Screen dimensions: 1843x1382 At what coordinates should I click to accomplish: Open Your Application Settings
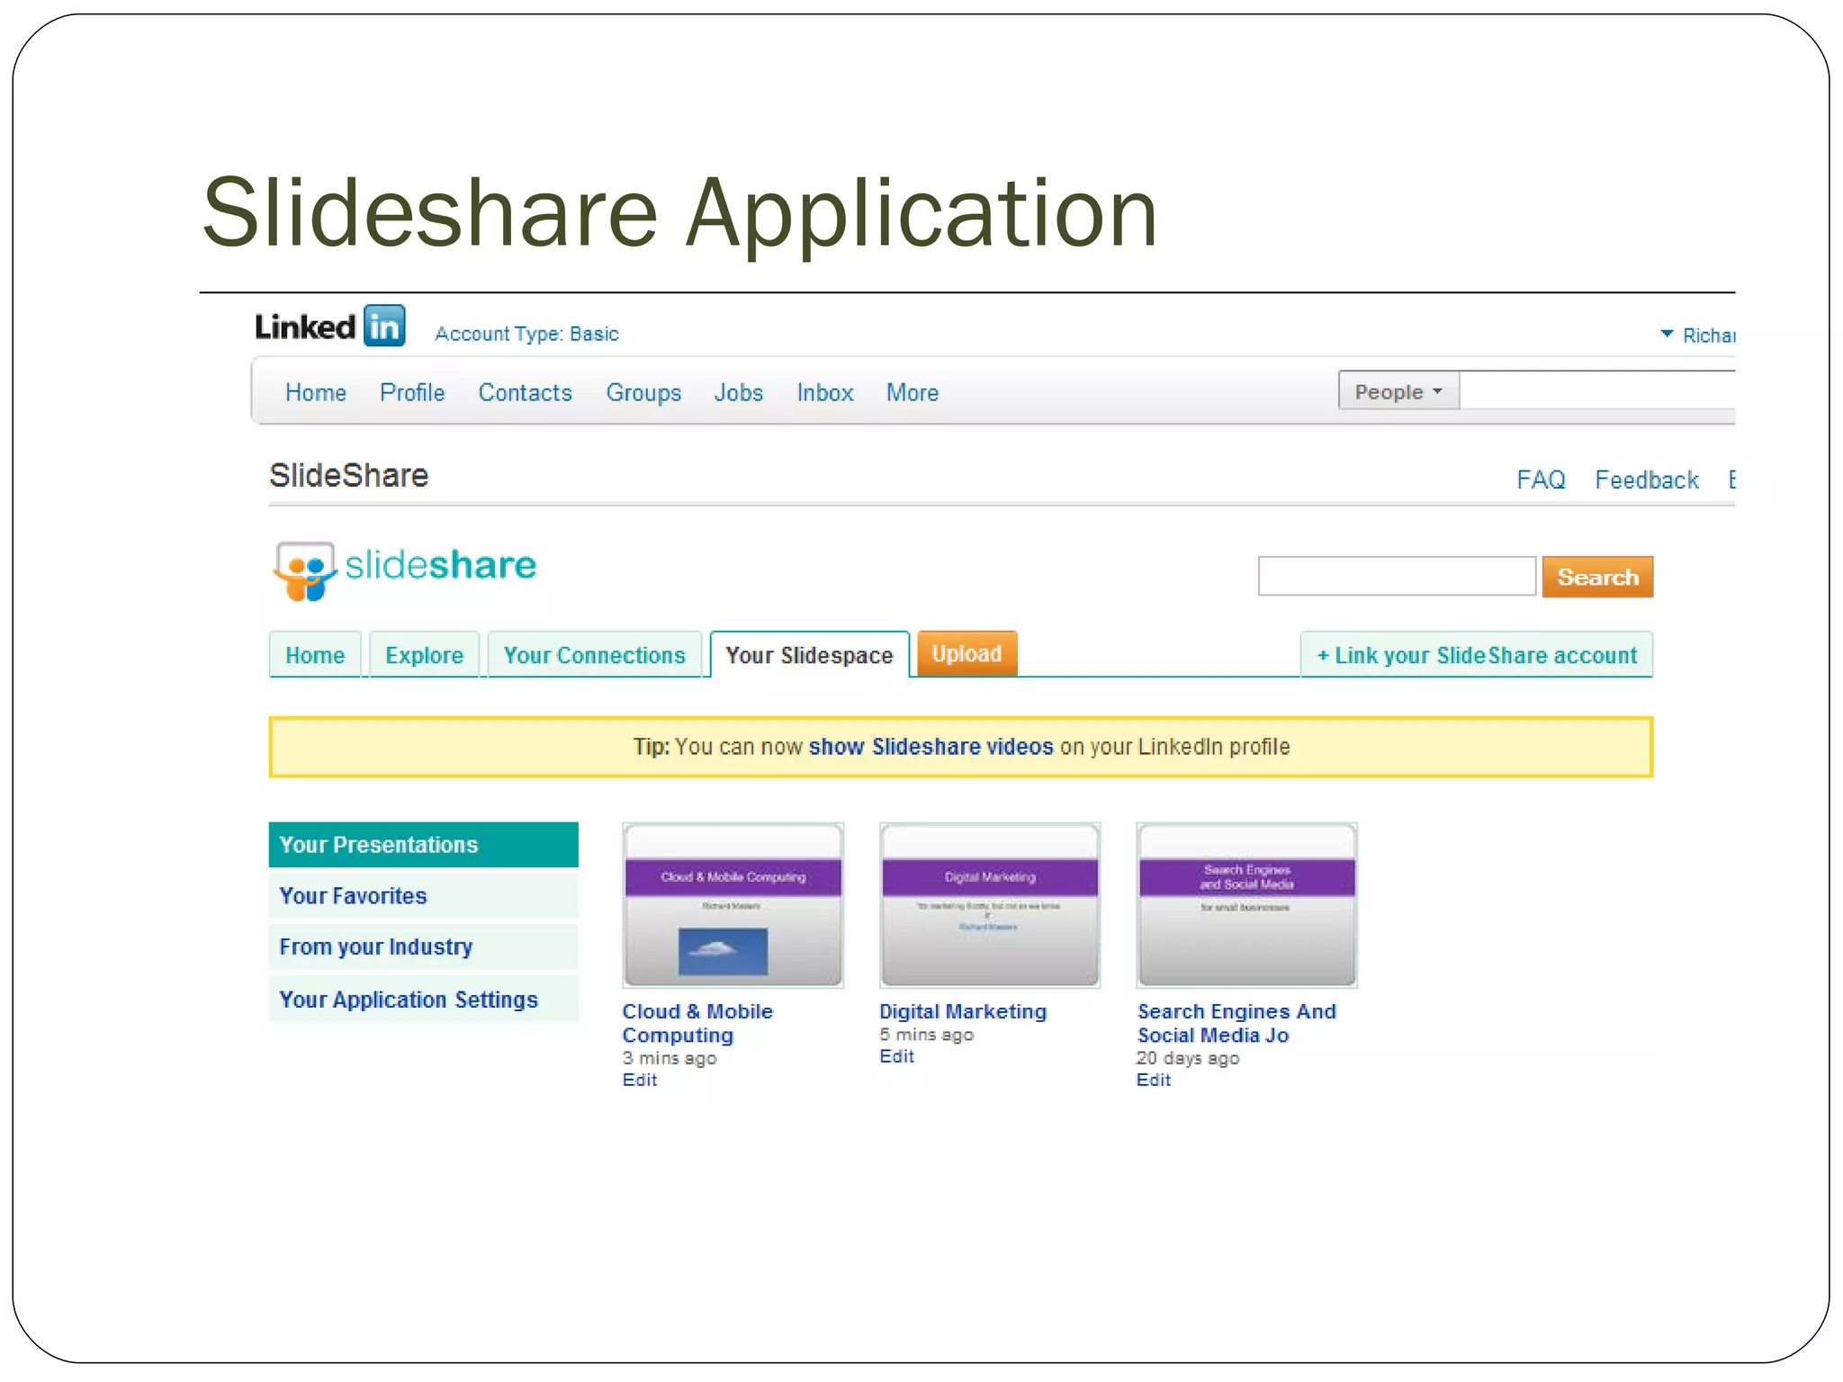[x=424, y=1000]
